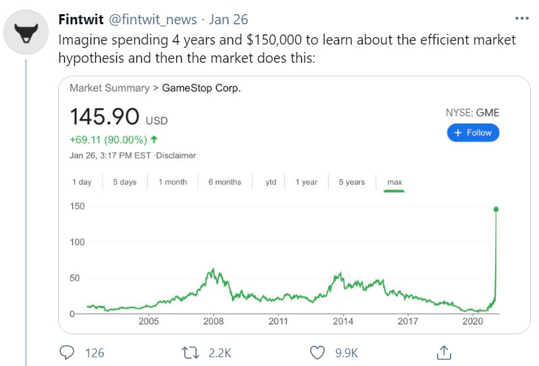Click the green price endpoint dot on chart
The image size is (539, 366).
coord(496,209)
